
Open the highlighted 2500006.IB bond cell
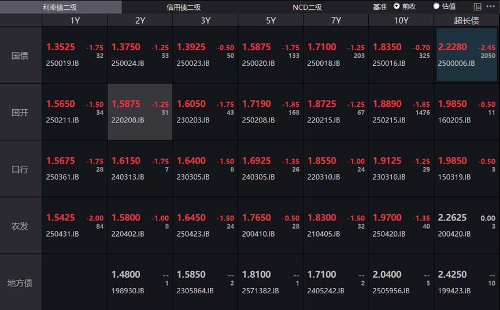point(466,55)
